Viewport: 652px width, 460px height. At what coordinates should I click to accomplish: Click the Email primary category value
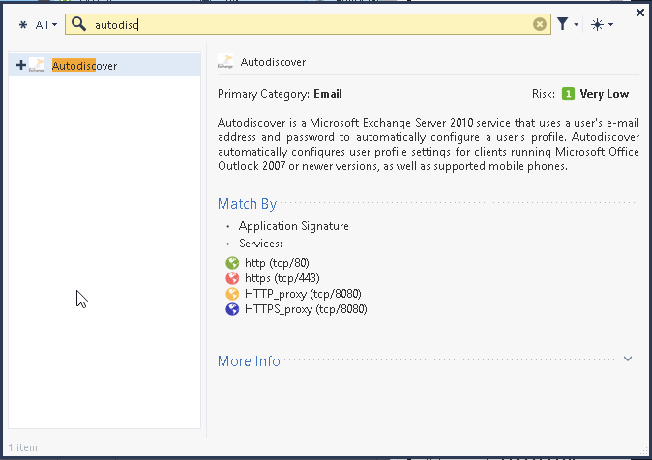(x=328, y=94)
